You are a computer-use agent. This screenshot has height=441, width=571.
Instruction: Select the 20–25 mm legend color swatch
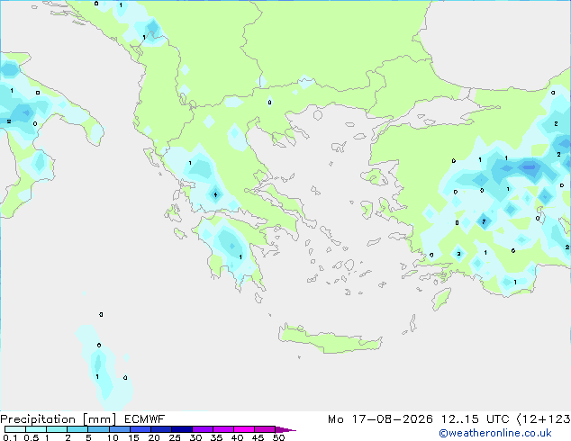click(x=161, y=429)
